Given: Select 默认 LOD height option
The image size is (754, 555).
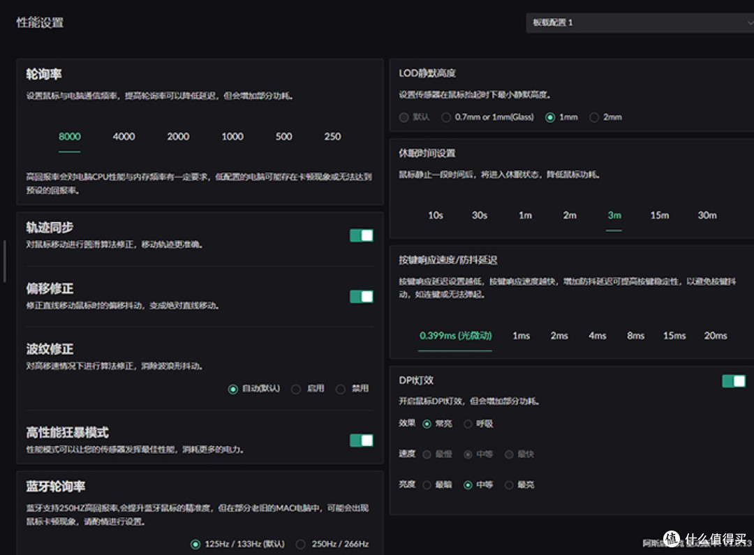Looking at the screenshot, I should pyautogui.click(x=404, y=117).
